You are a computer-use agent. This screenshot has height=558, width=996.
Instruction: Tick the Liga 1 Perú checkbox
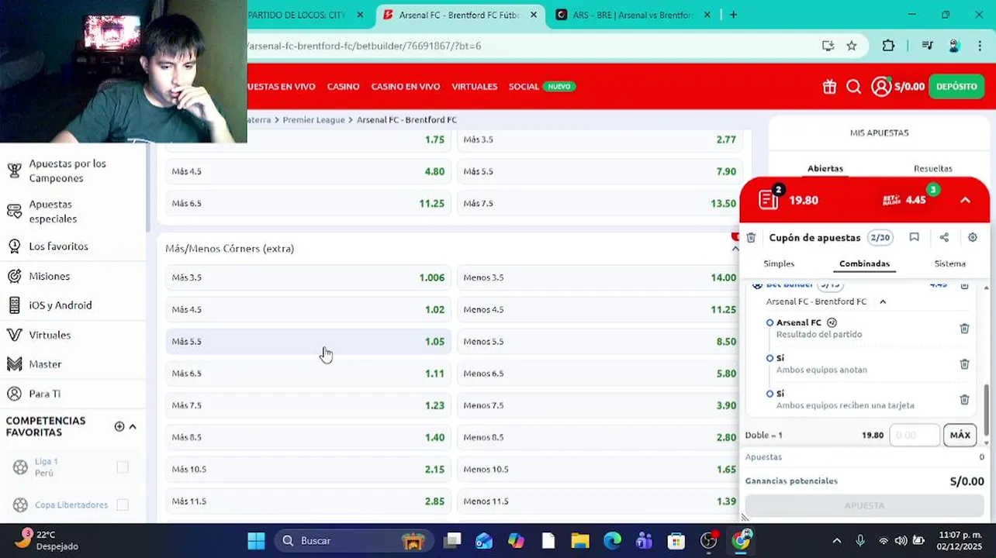[122, 467]
